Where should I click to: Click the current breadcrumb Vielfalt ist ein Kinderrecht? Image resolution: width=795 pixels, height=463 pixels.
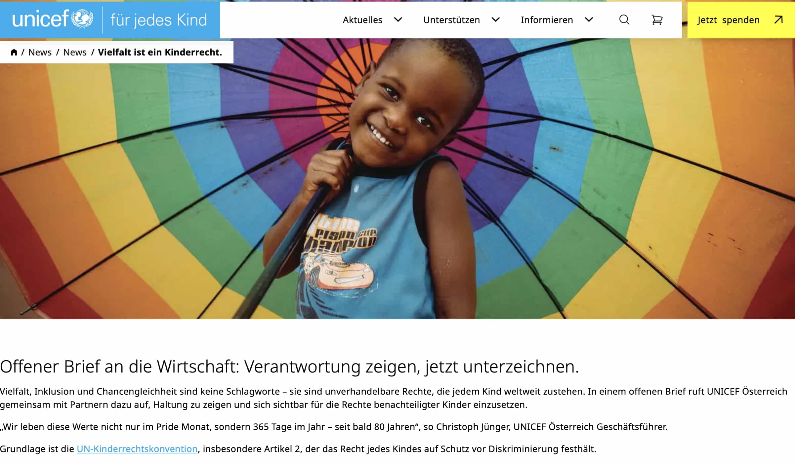click(x=160, y=52)
